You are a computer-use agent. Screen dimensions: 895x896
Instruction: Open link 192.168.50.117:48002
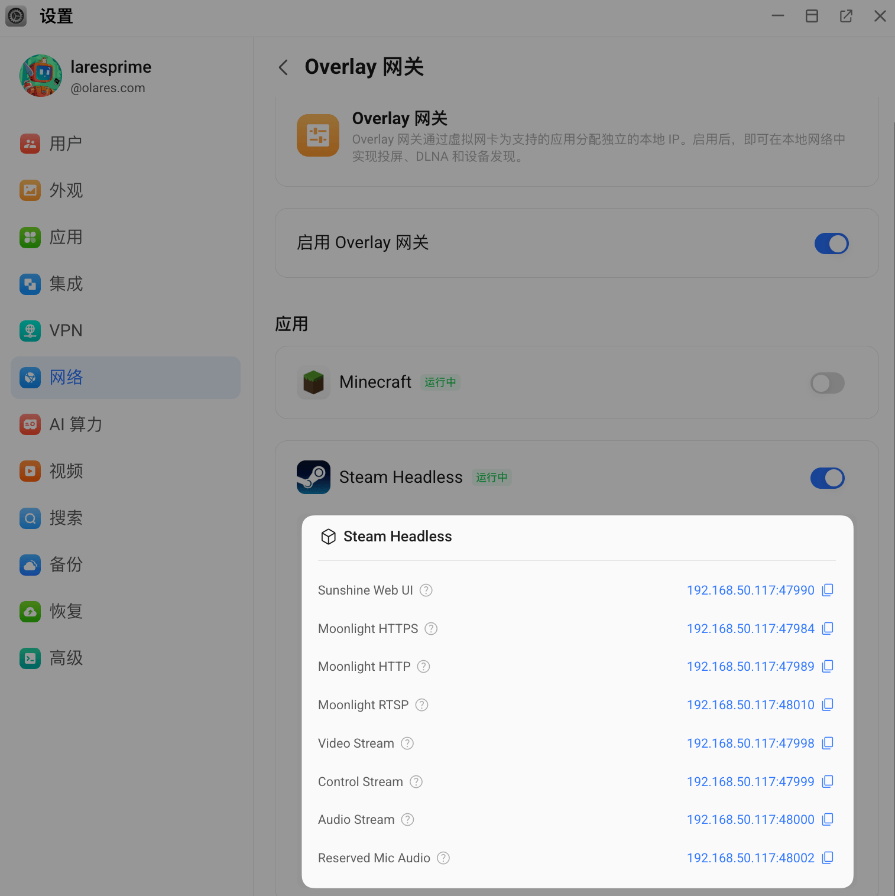[751, 858]
